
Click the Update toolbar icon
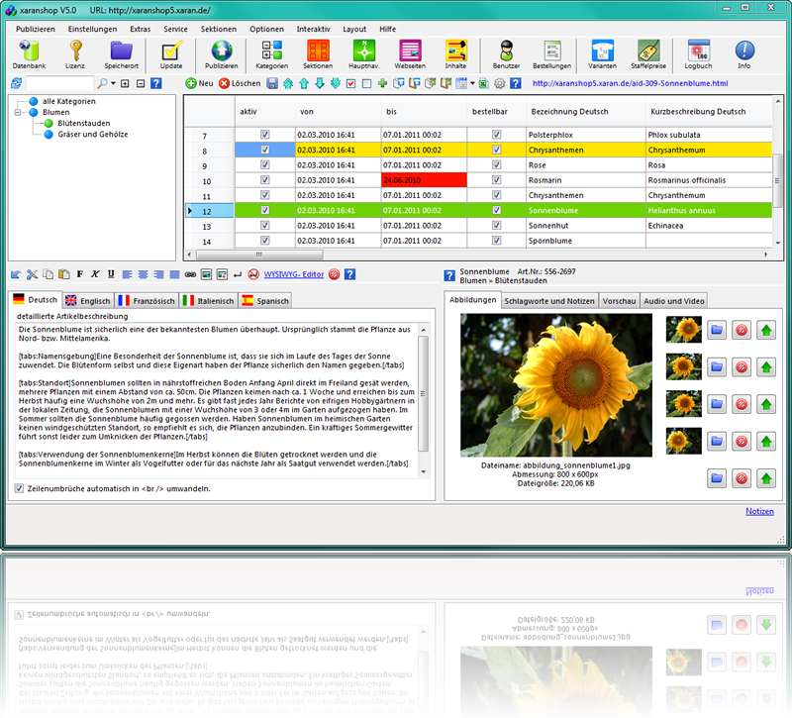click(171, 54)
